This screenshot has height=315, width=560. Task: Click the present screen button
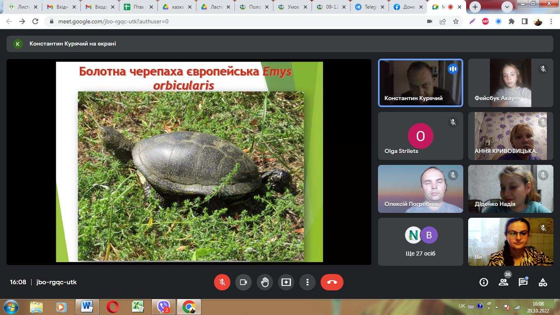286,282
